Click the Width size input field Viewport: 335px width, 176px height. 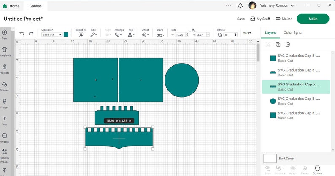(x=180, y=35)
